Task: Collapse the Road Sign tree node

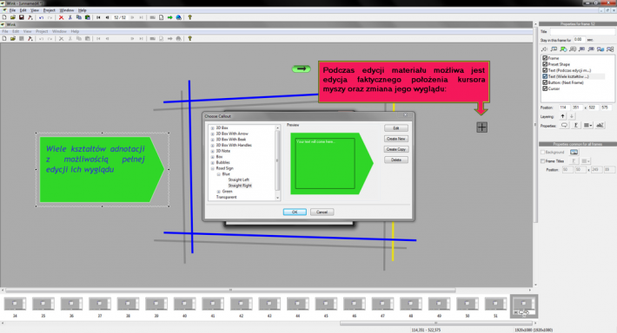Action: click(x=213, y=168)
